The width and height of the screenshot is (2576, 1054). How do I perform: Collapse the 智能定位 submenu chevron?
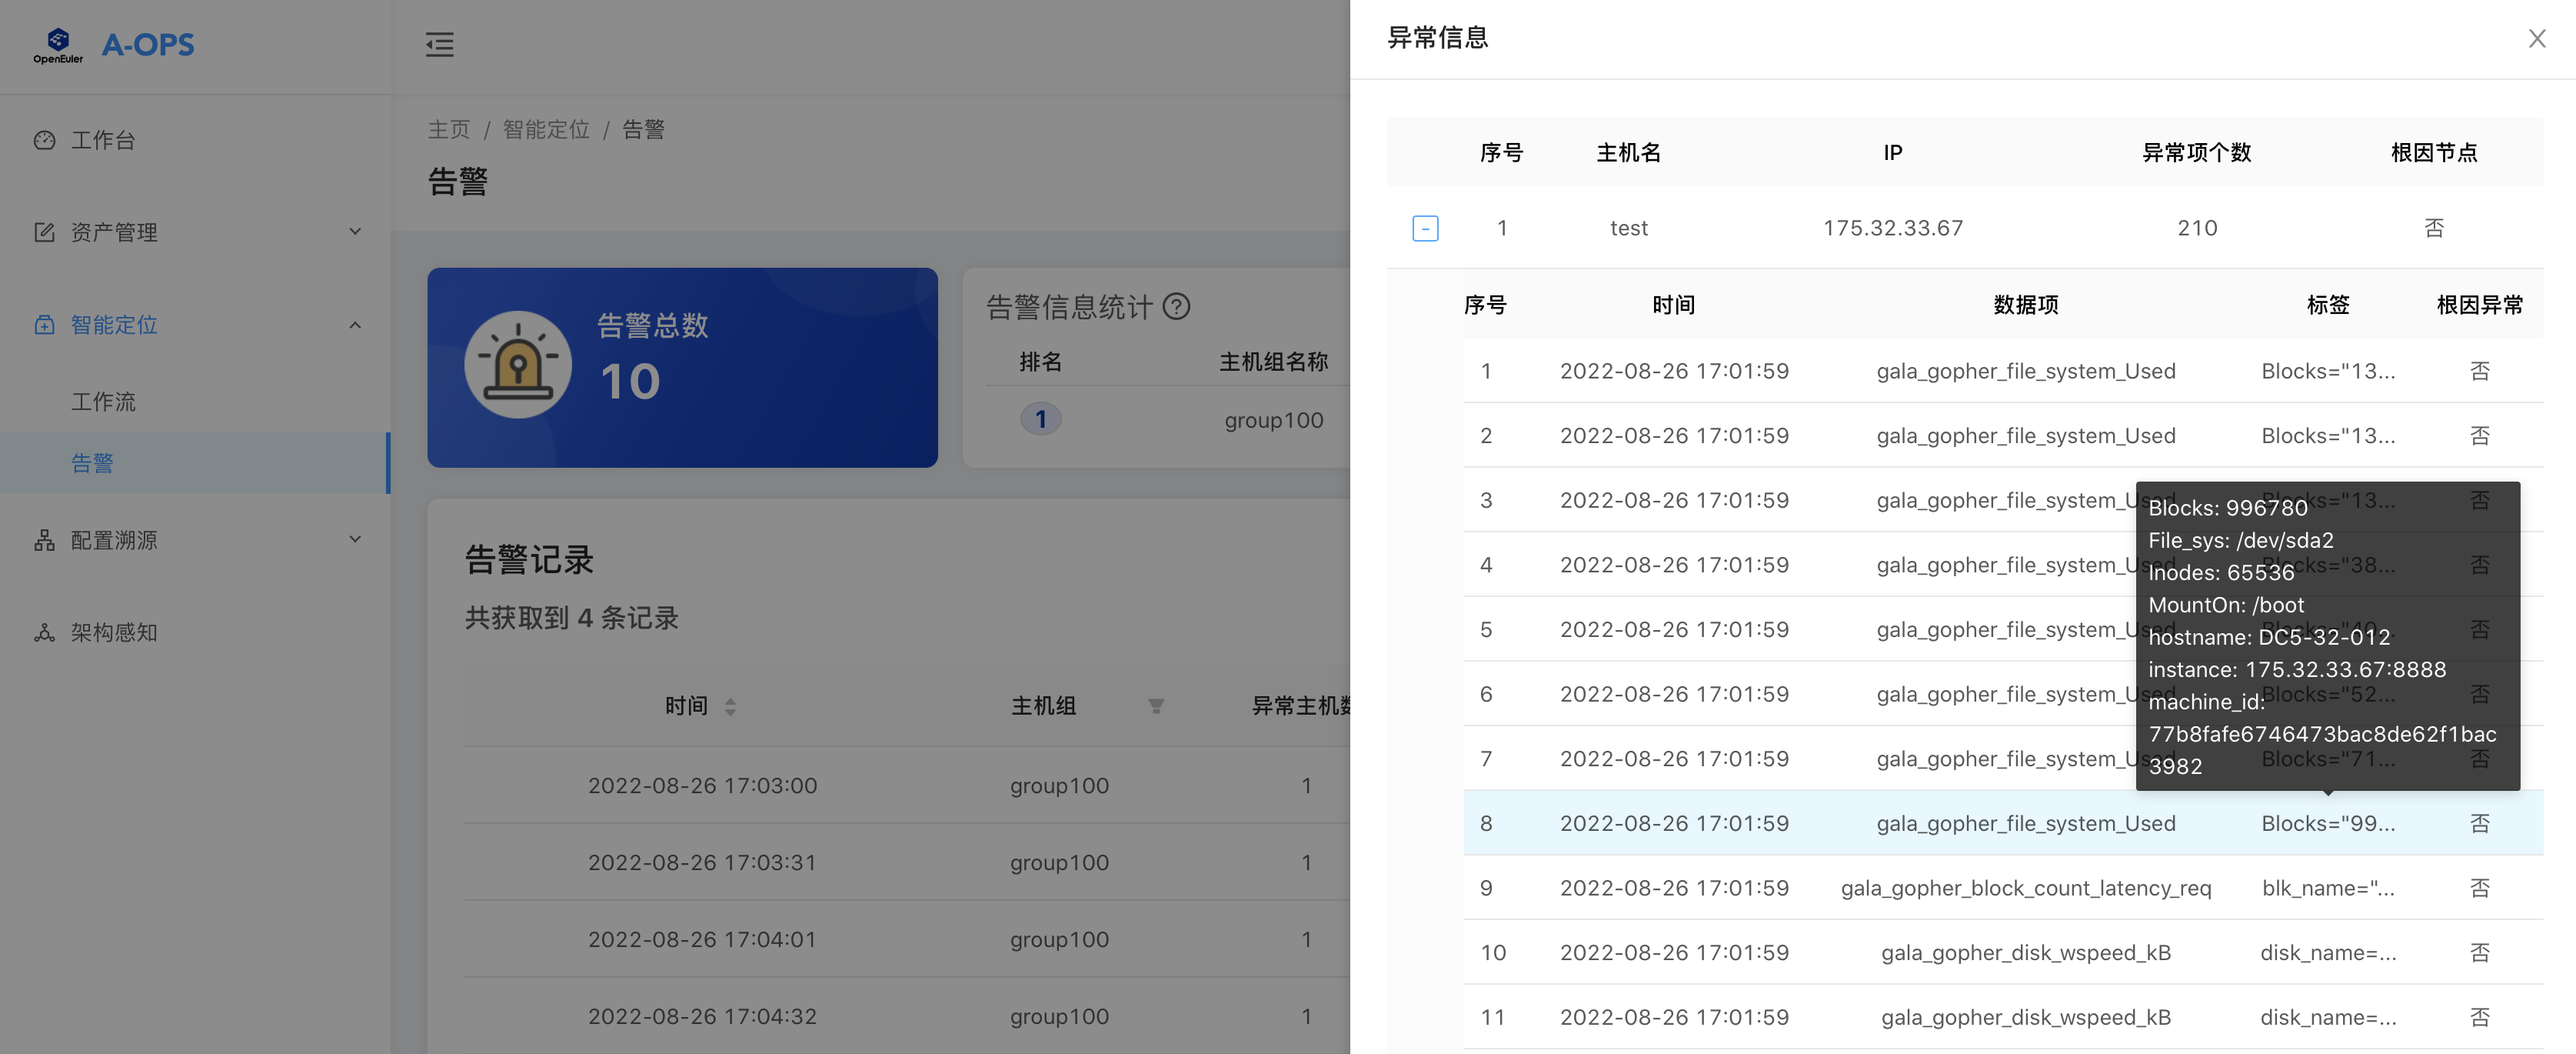coord(355,325)
